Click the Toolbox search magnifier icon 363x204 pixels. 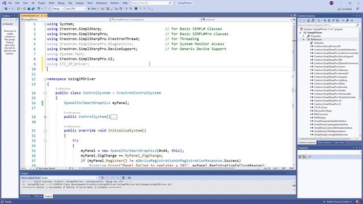pos(16,20)
